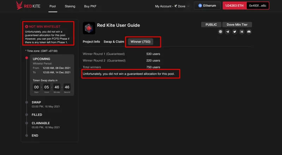Open wallet address 0x493f...e6c
The width and height of the screenshot is (282, 155).
(x=258, y=6)
